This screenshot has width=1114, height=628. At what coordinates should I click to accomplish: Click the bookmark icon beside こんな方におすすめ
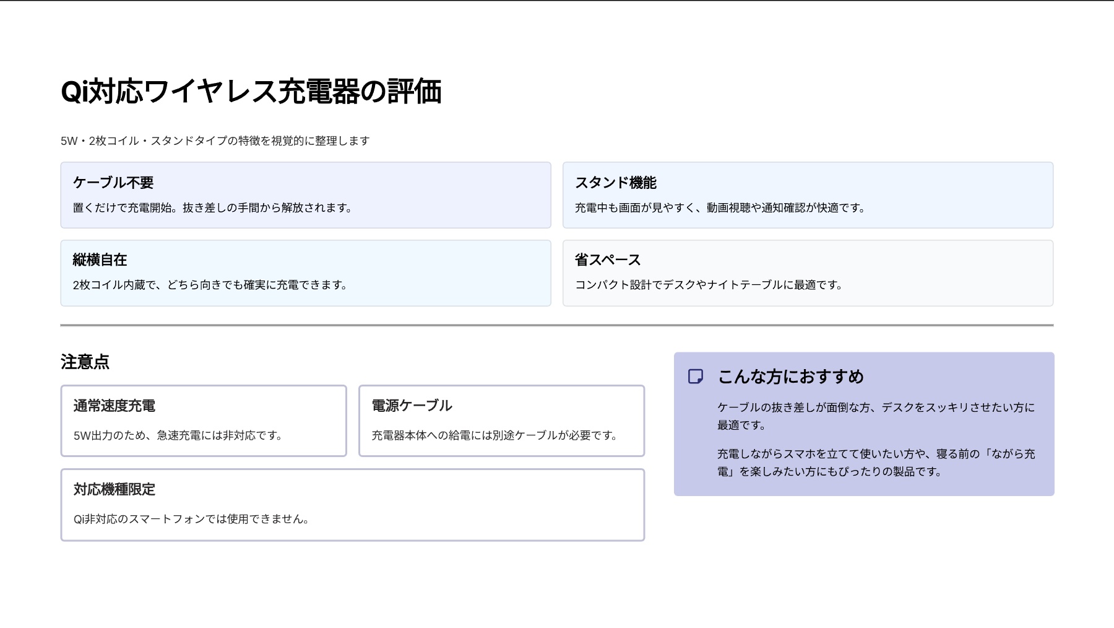[696, 377]
